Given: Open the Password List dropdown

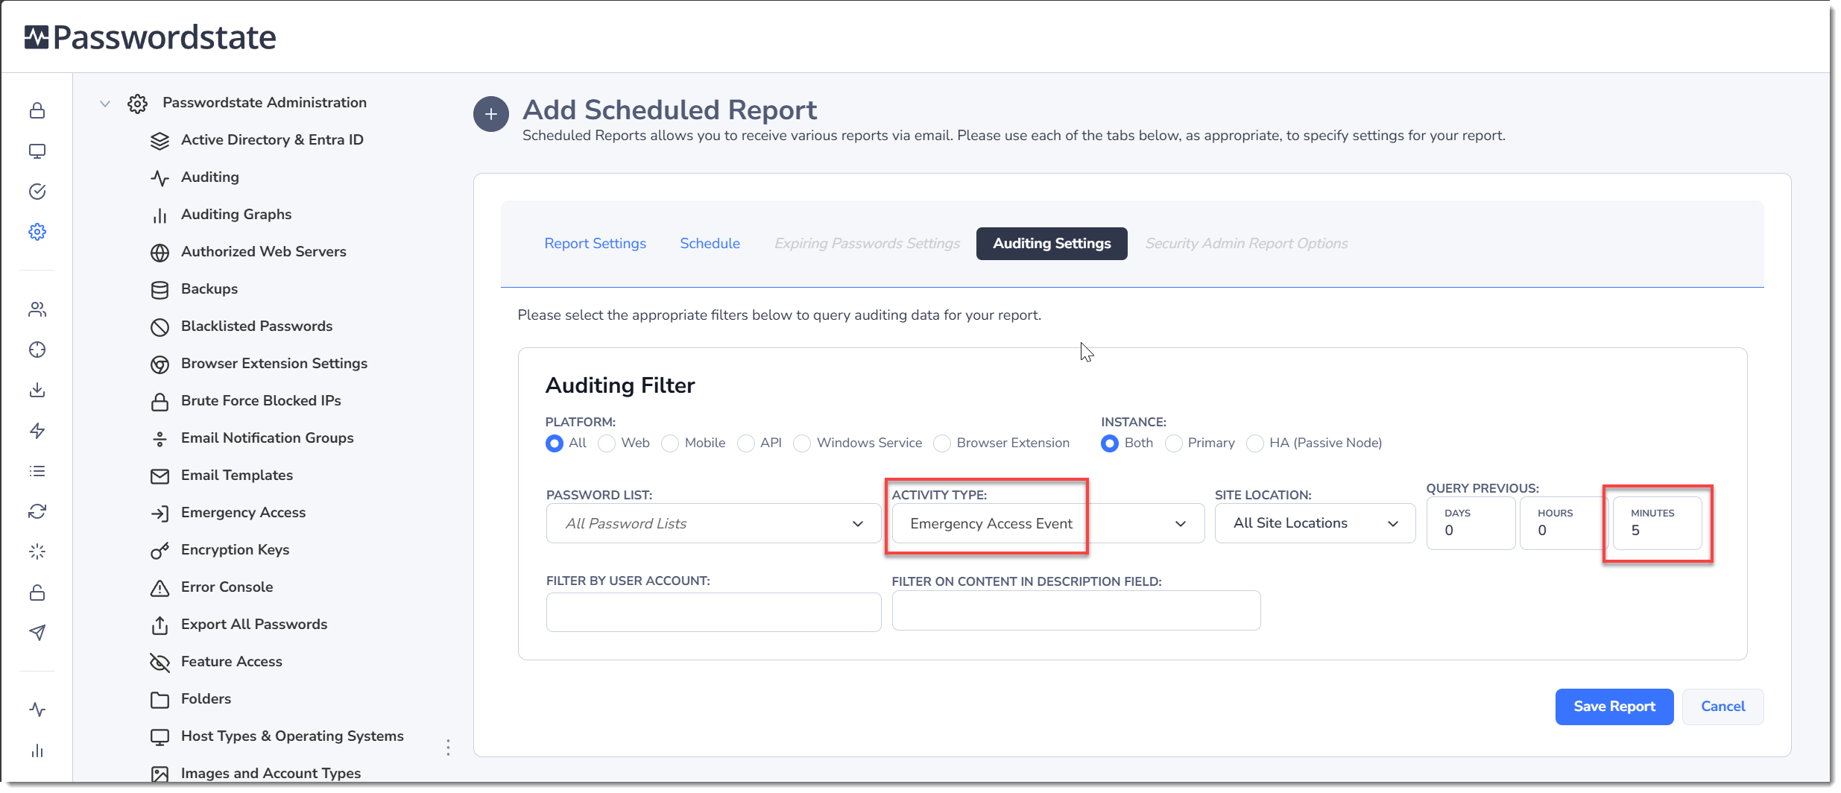Looking at the screenshot, I should [713, 523].
